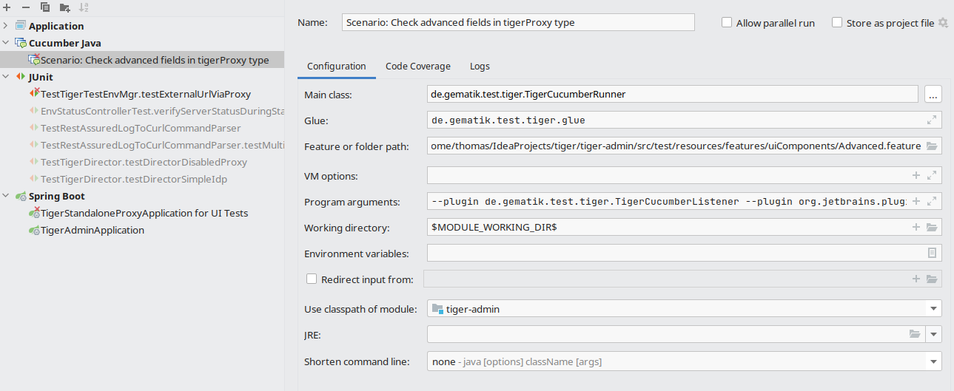Enable Store as project file checkbox
Viewport: 954px width, 391px height.
tap(837, 22)
